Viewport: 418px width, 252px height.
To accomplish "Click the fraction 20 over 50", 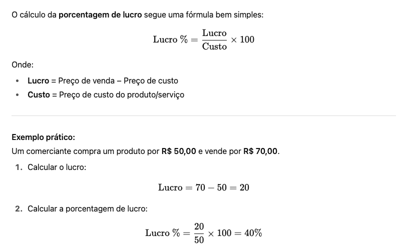I will tap(199, 233).
